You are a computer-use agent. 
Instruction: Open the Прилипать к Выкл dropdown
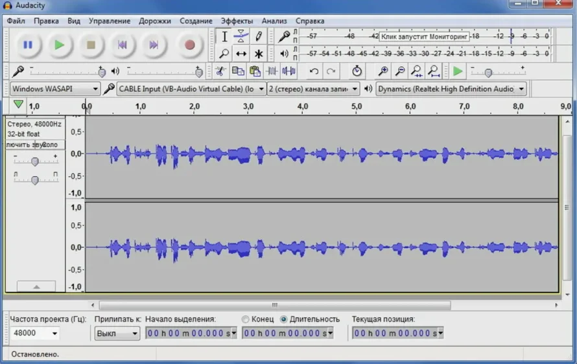coord(117,334)
